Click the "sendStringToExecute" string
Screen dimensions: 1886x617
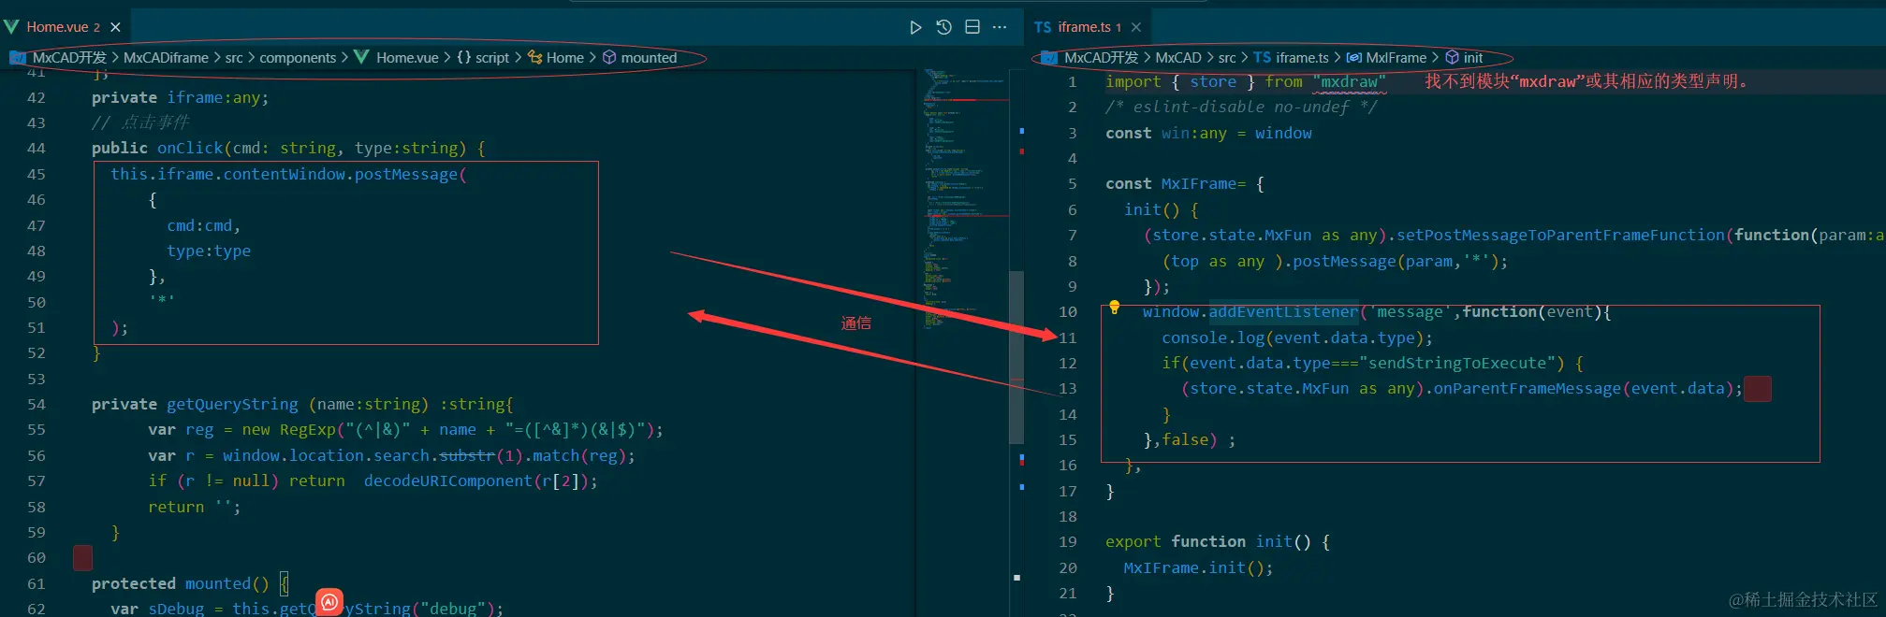click(1456, 363)
